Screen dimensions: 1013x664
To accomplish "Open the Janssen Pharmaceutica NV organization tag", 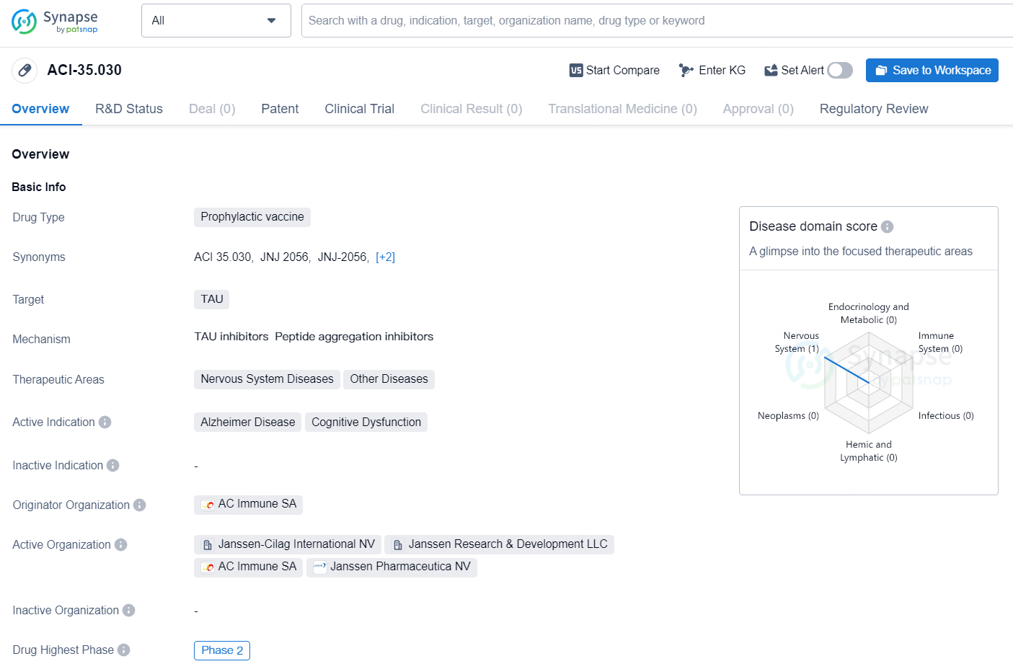I will click(392, 567).
